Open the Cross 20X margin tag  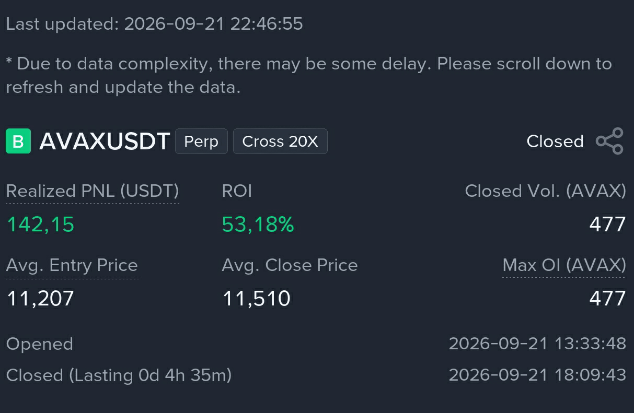click(280, 141)
